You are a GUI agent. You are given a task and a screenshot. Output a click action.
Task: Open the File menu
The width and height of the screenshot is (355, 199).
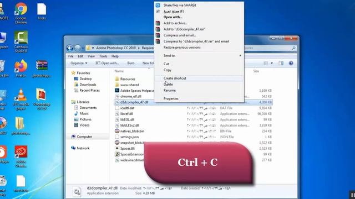(71, 56)
